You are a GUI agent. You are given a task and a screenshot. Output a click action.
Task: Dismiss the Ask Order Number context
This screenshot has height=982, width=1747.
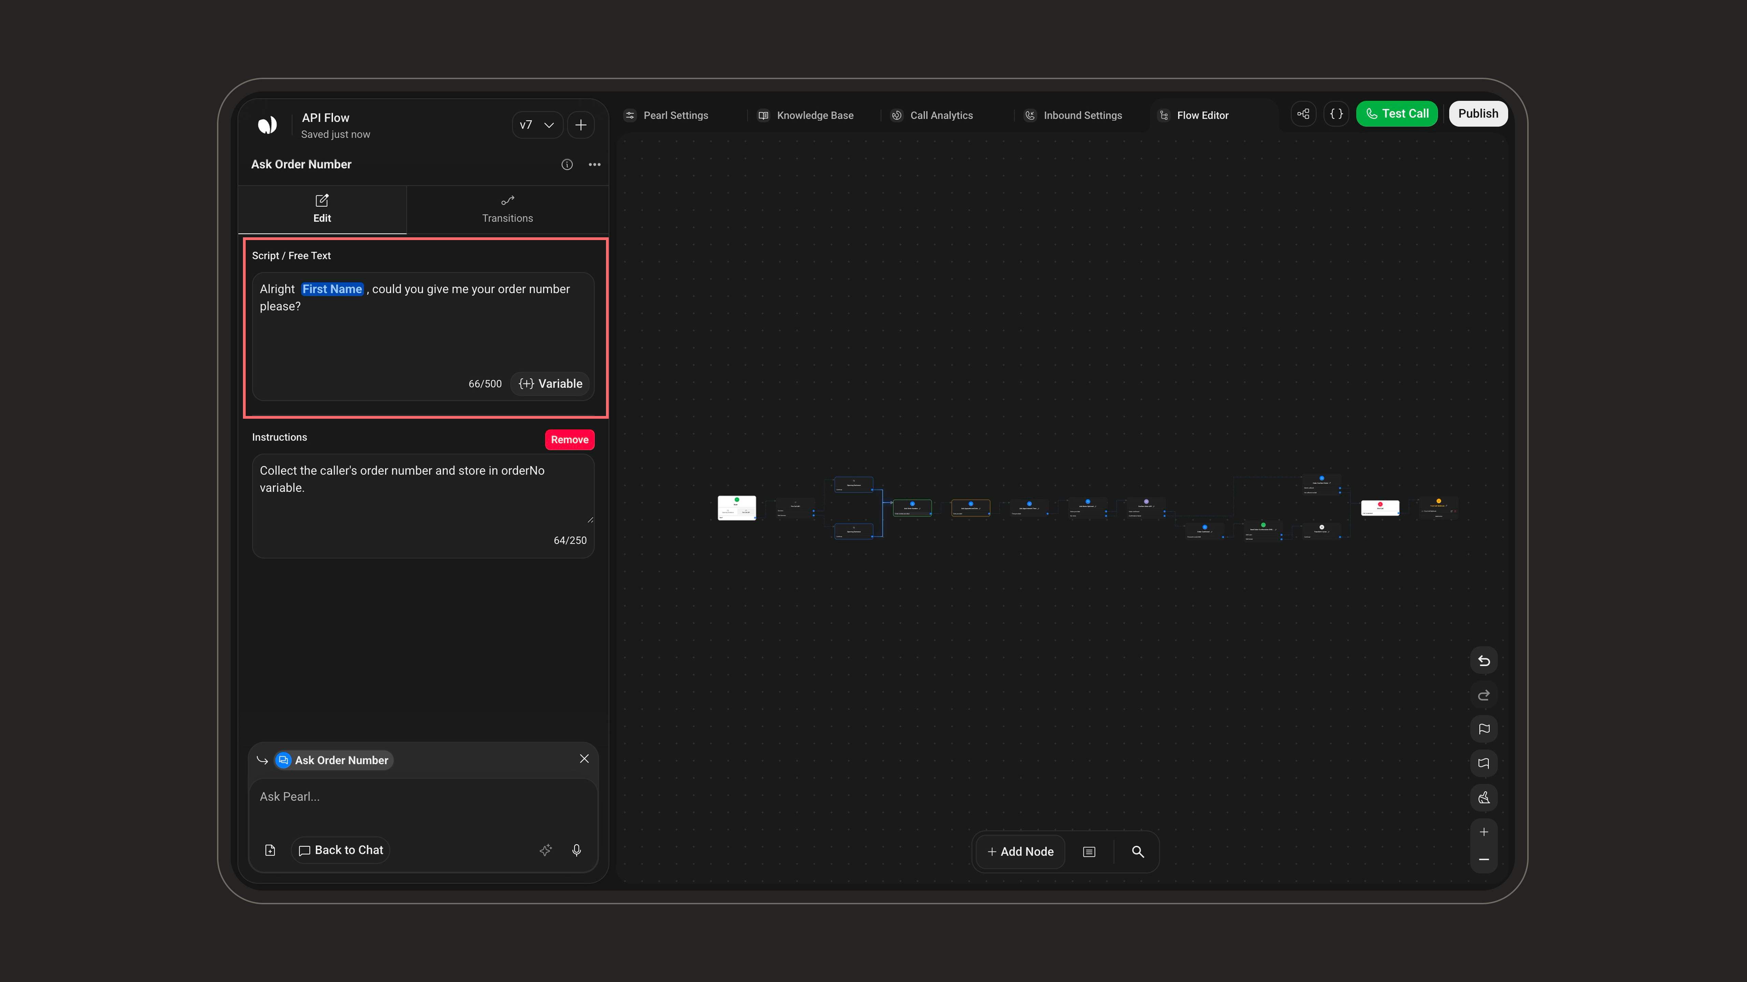[x=584, y=759]
